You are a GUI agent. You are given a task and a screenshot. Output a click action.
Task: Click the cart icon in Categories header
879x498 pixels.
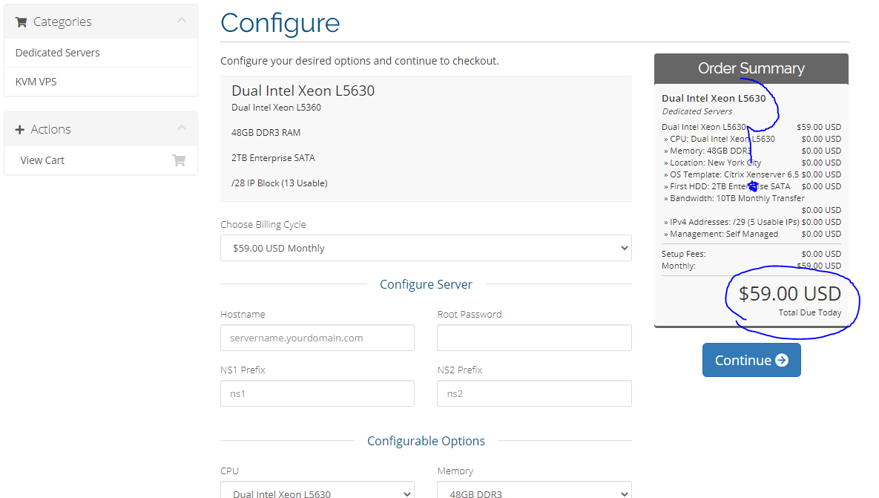coord(21,22)
